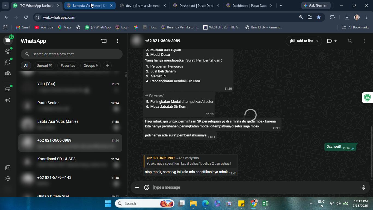Open the YouTube bookmark
Viewport: 373px width, 210px height.
click(44, 27)
